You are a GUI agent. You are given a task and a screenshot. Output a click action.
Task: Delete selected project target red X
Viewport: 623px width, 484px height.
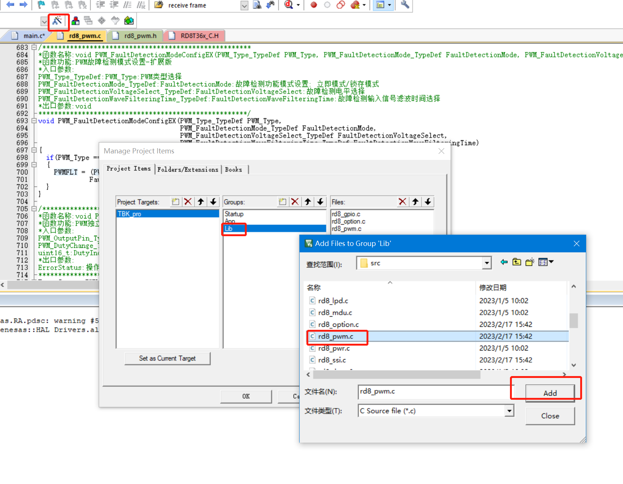coord(188,202)
